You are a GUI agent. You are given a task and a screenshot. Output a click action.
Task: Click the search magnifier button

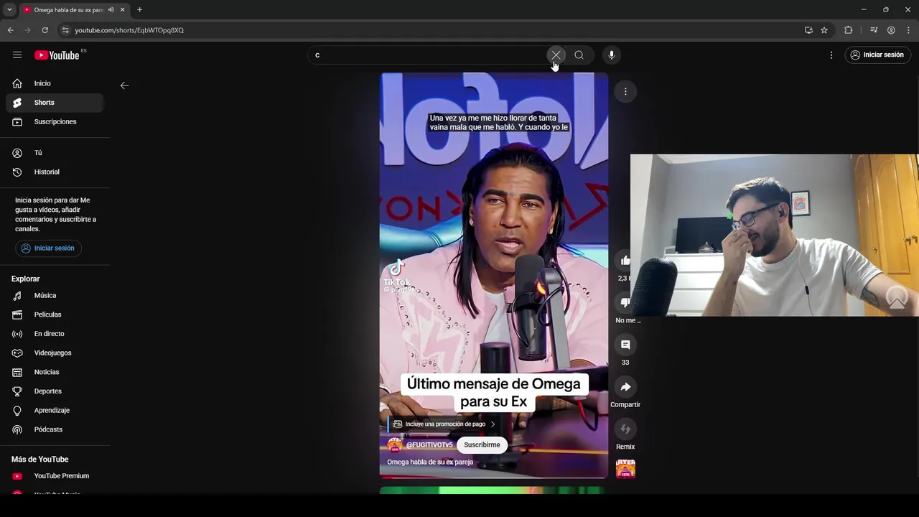click(x=579, y=55)
